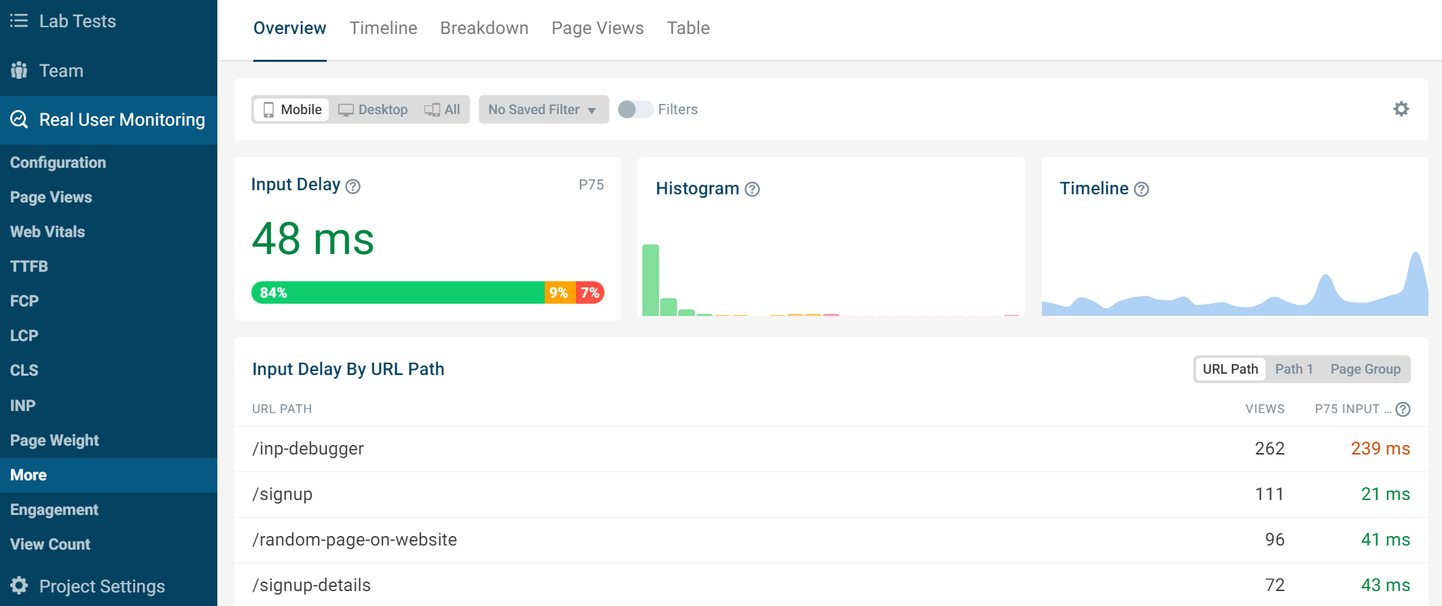
Task: Expand the More section in sidebar
Action: click(x=29, y=475)
